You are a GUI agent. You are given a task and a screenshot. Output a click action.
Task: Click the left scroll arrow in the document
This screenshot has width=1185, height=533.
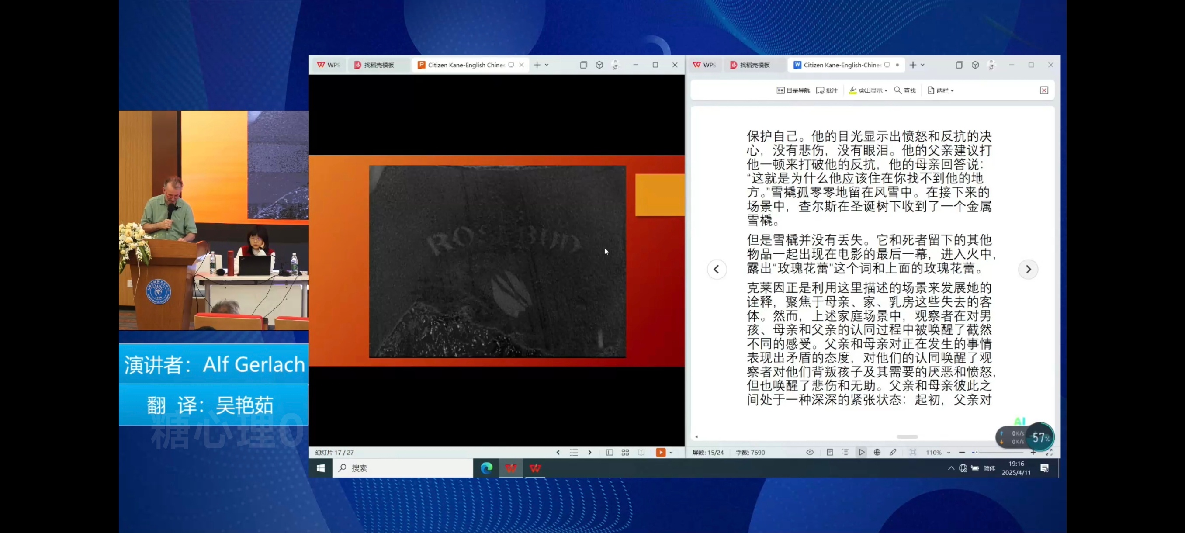[x=696, y=436]
